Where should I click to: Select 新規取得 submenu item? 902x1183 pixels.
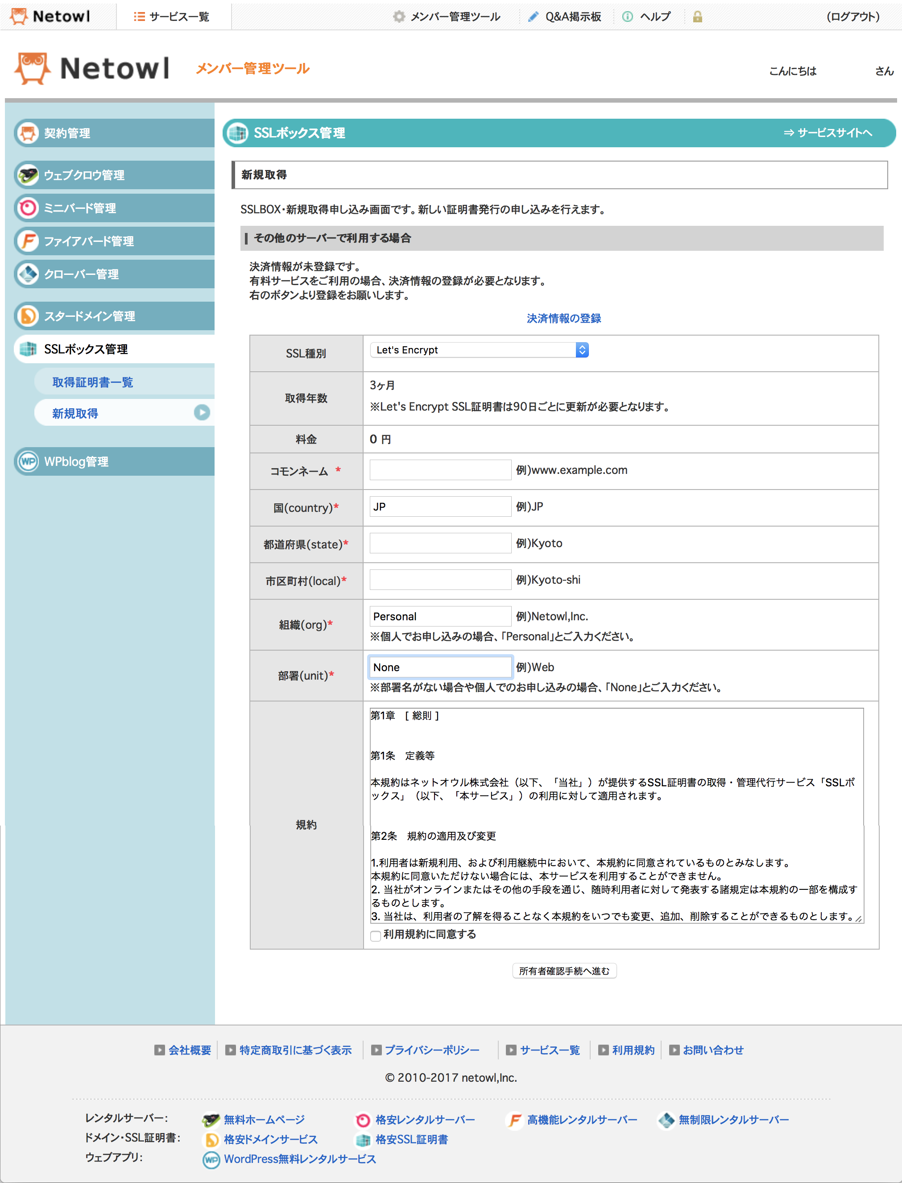click(x=124, y=413)
